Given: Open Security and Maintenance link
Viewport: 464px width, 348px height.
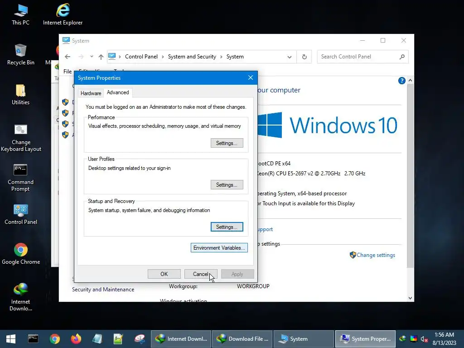Looking at the screenshot, I should click(103, 290).
